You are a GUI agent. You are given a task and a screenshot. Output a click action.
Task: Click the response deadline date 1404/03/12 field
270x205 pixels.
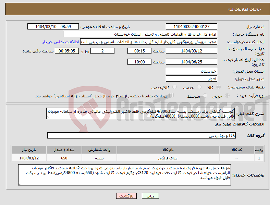(x=191, y=51)
